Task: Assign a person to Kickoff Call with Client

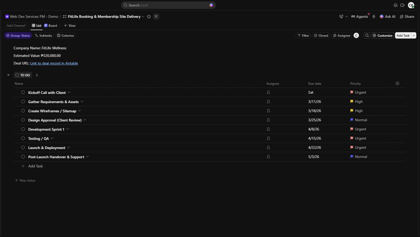Action: coord(268,92)
